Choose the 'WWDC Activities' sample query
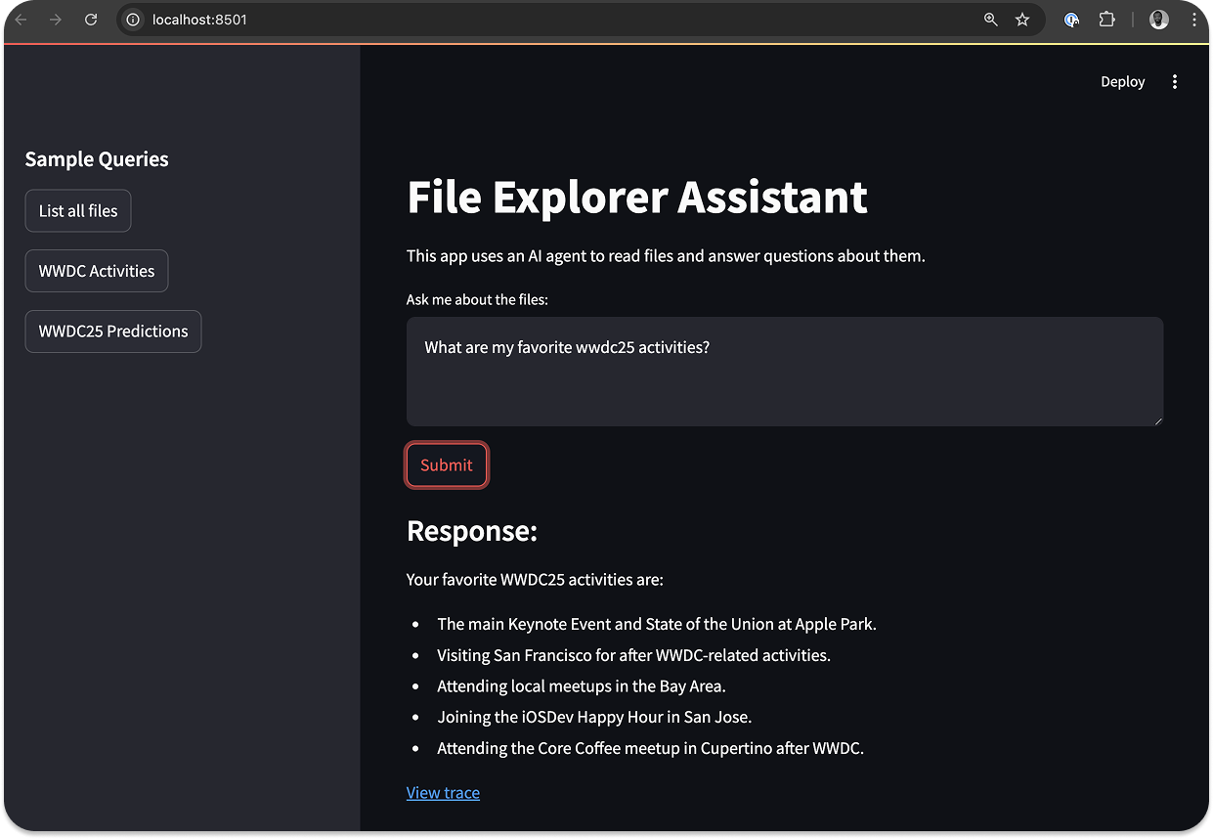The width and height of the screenshot is (1213, 839). pyautogui.click(x=97, y=271)
